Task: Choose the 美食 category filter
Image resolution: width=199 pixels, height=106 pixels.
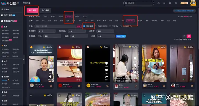Action: point(68,21)
